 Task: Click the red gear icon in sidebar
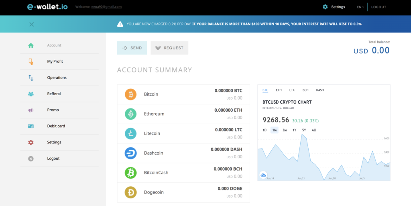31,142
